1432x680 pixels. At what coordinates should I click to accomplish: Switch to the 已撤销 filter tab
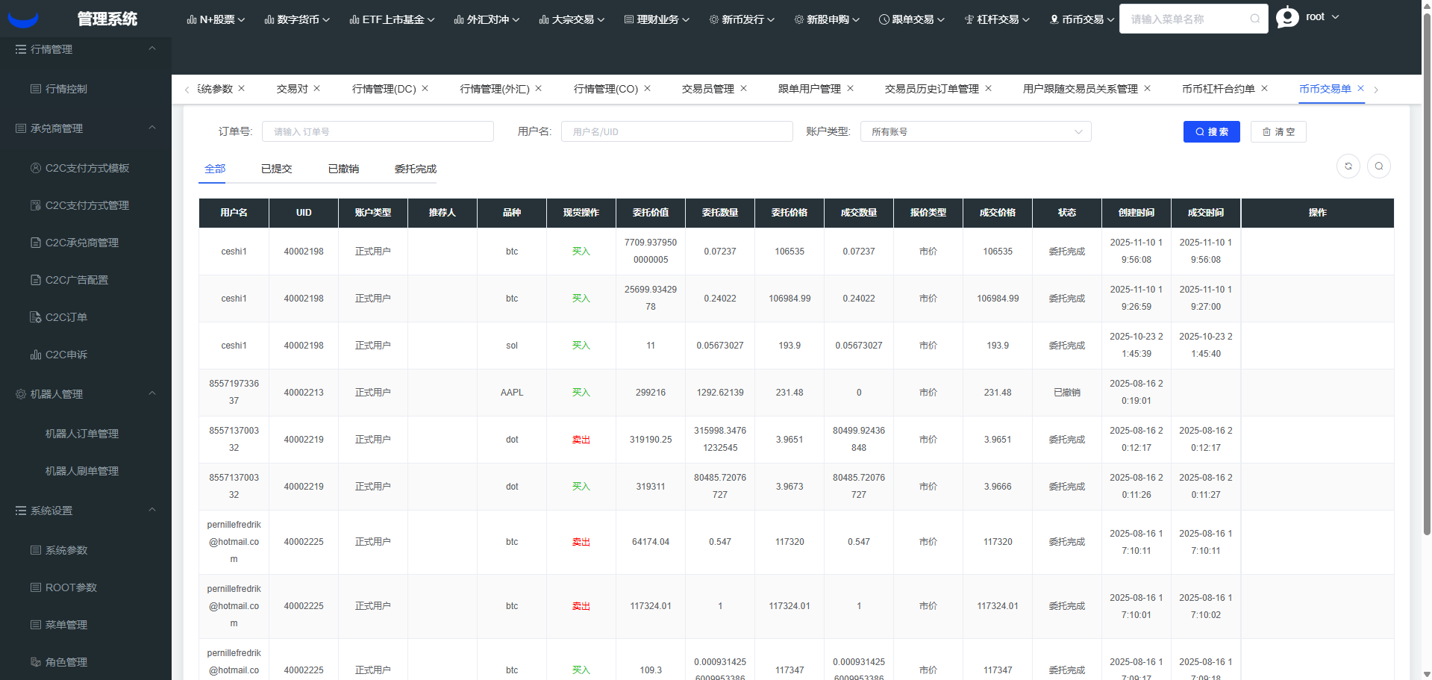(343, 169)
